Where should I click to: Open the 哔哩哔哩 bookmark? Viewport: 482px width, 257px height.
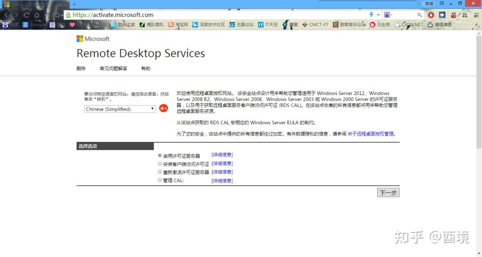[x=440, y=25]
